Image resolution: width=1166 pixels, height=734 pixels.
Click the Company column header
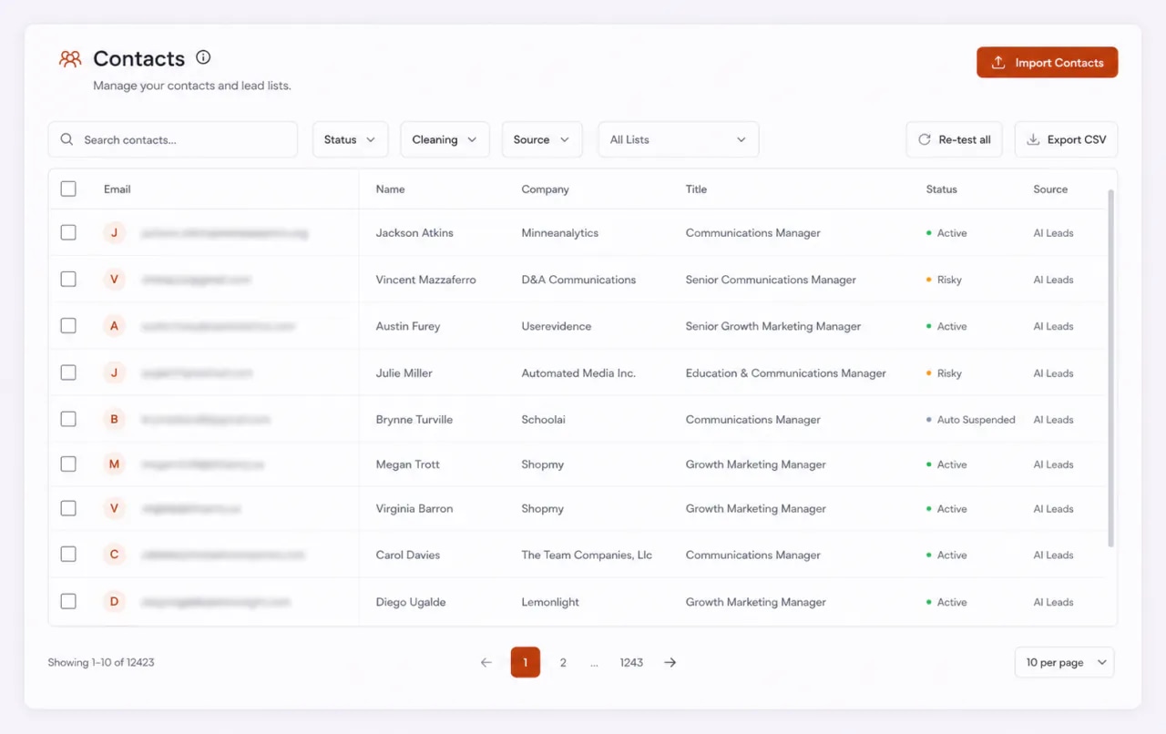point(545,189)
